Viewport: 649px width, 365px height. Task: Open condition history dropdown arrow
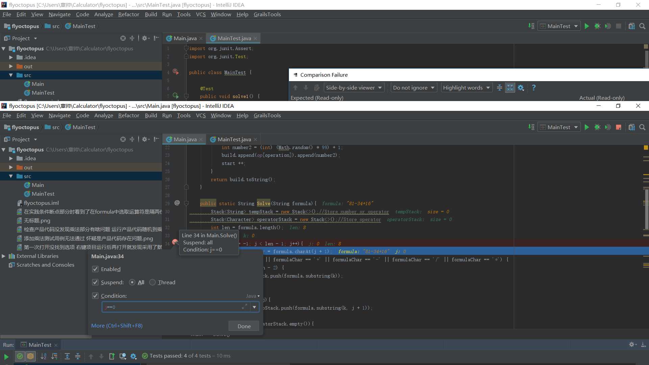click(x=254, y=307)
